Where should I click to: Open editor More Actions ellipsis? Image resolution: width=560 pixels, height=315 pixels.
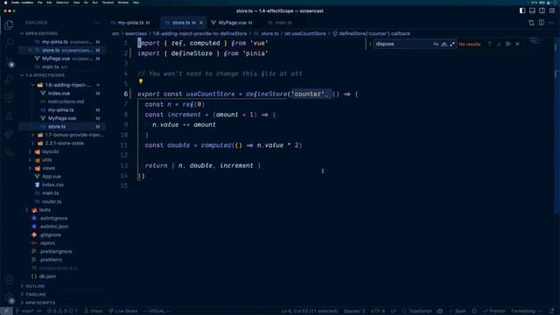pyautogui.click(x=551, y=23)
